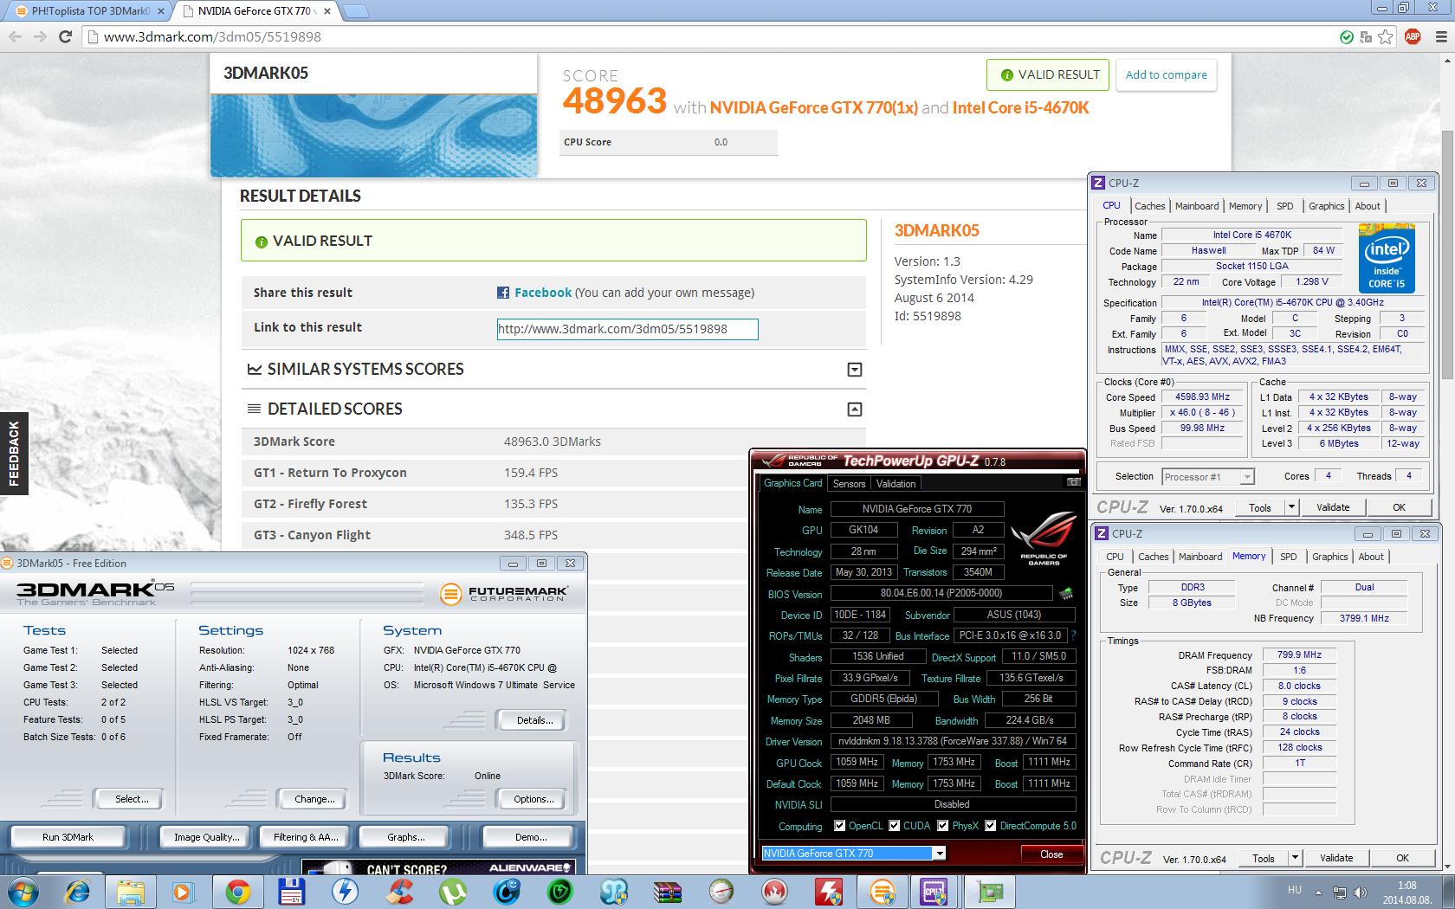Go forward in browser history
1455x909 pixels.
(x=40, y=36)
